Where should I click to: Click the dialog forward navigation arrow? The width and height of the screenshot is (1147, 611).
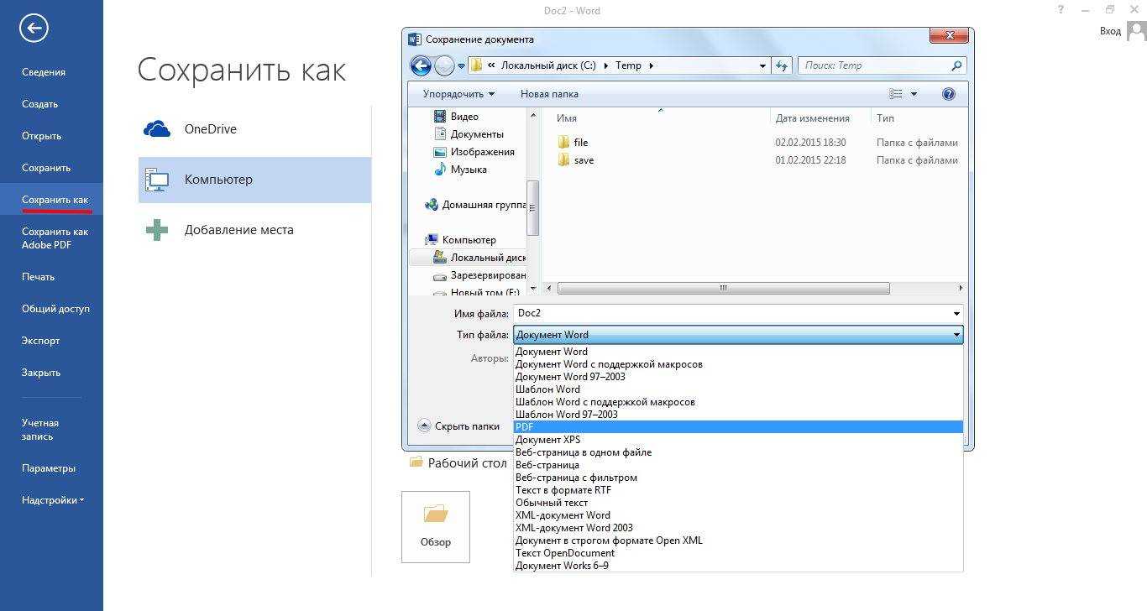[445, 65]
